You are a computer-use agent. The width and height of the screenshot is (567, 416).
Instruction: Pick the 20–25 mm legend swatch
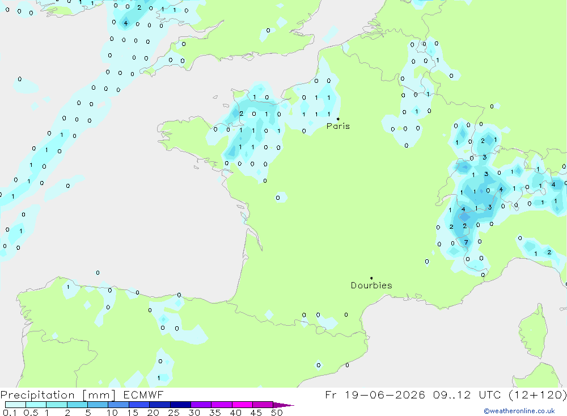pyautogui.click(x=160, y=405)
